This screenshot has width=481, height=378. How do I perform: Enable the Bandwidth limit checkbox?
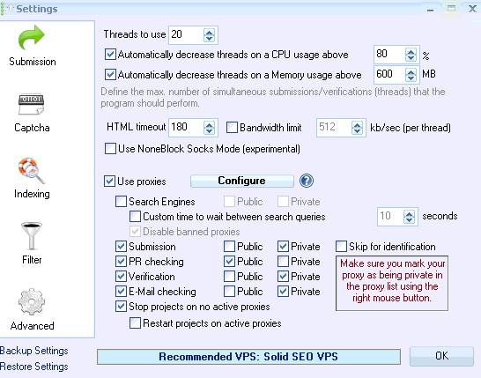(232, 128)
